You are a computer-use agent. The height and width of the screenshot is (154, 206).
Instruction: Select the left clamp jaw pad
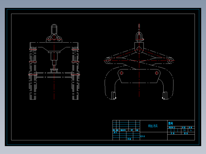(x=114, y=96)
